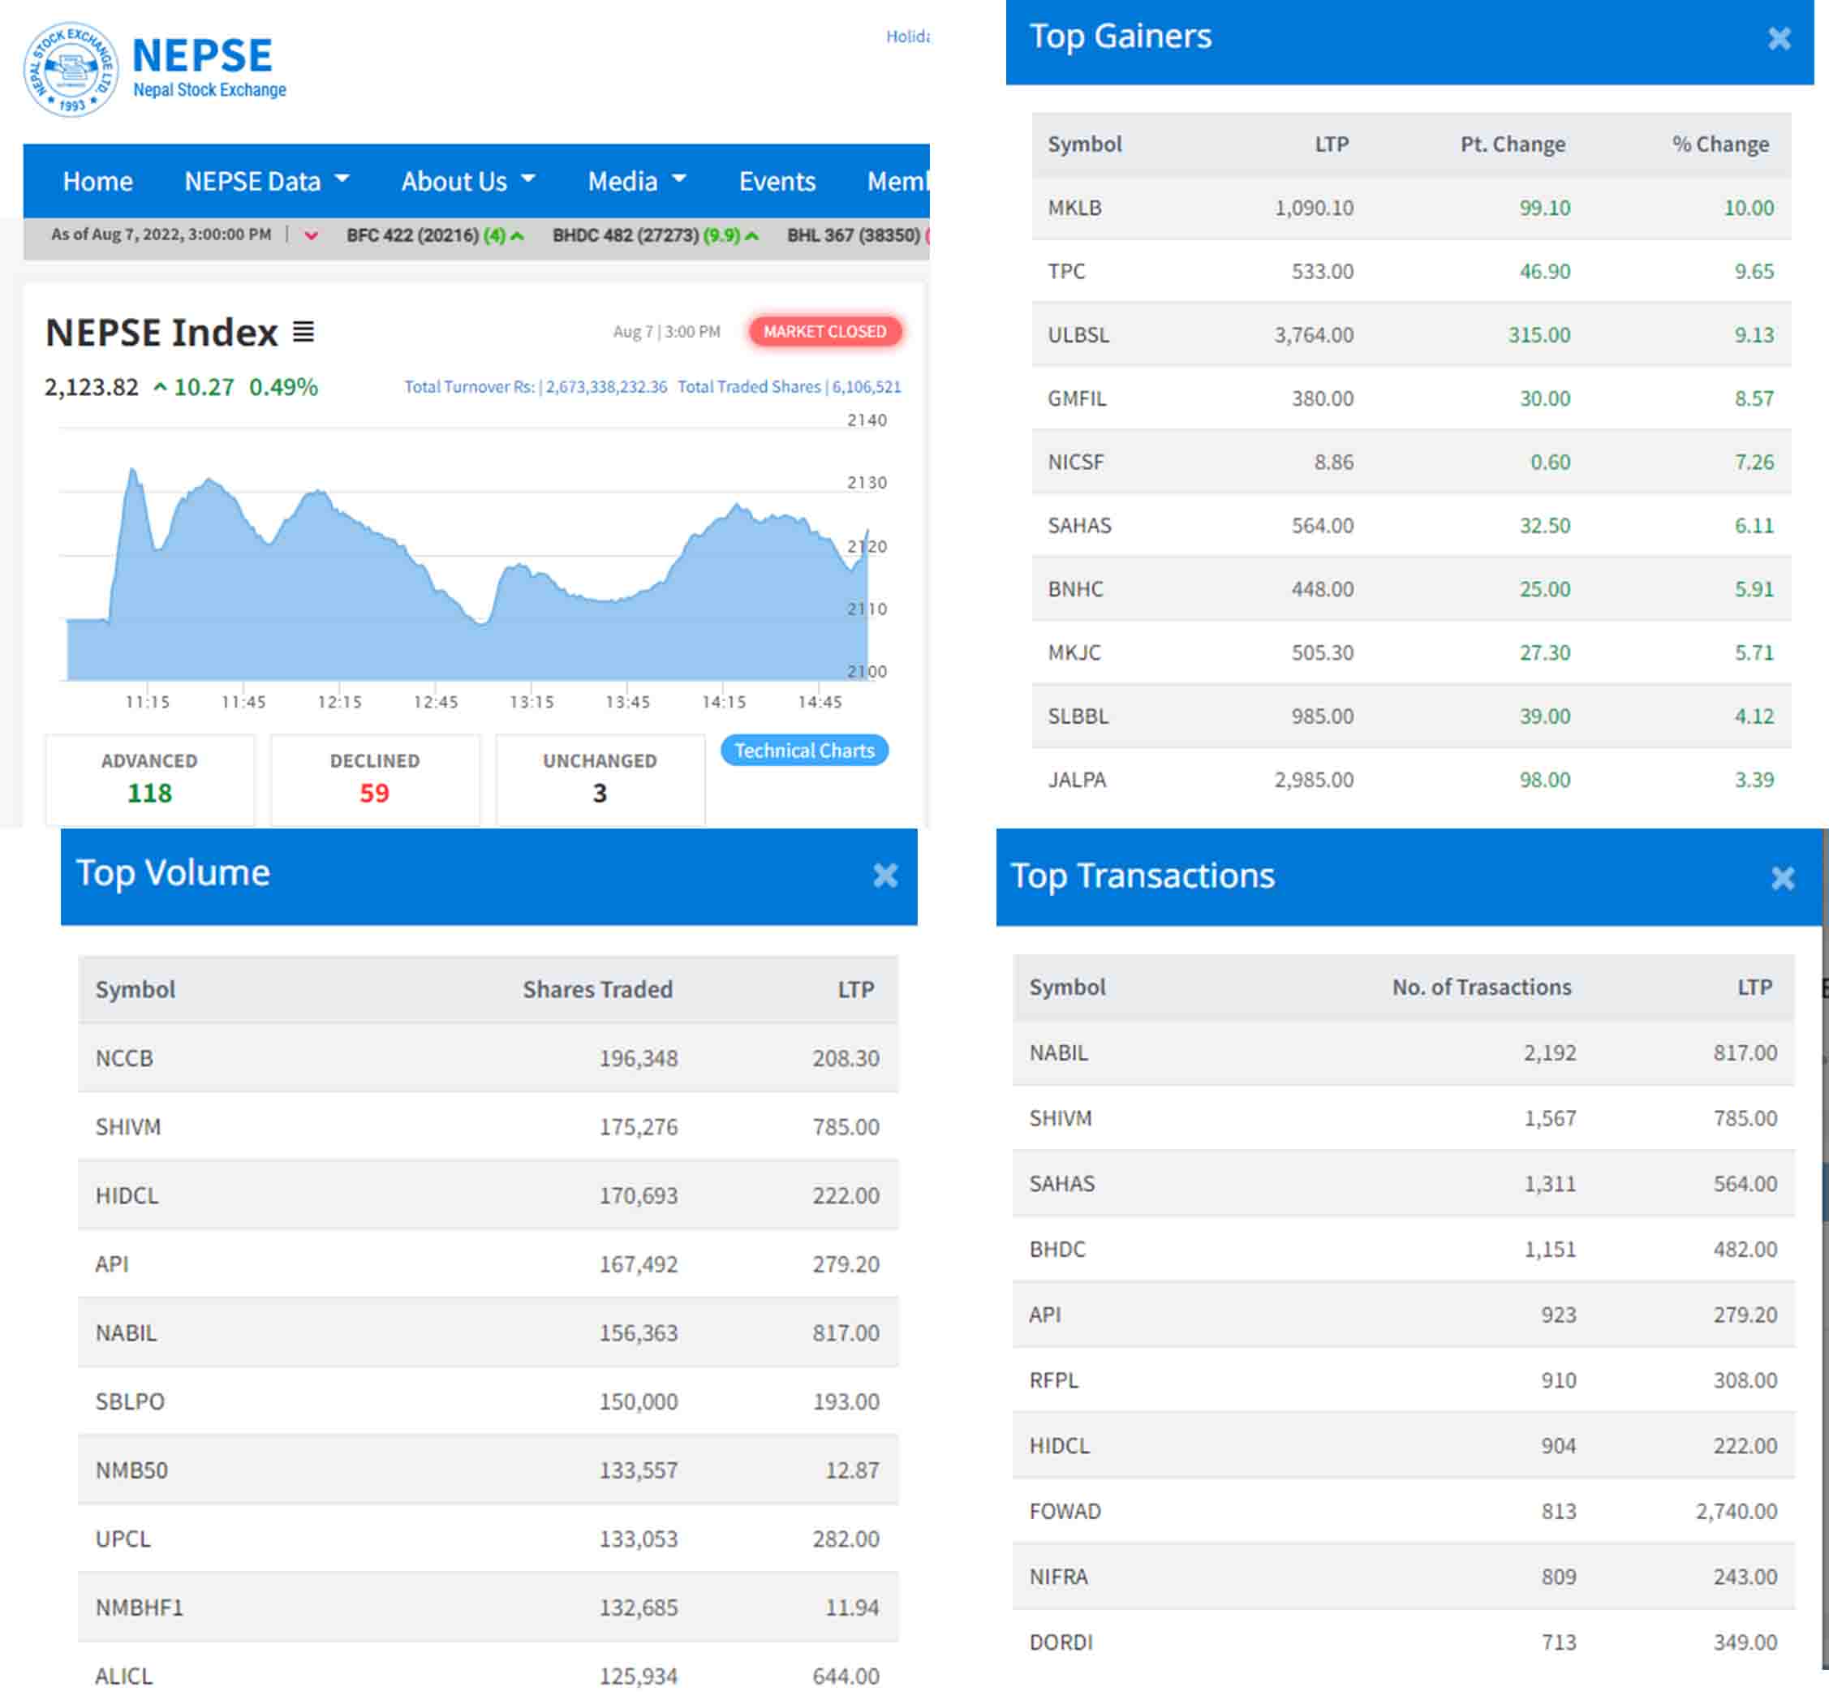Click the red ticker dropdown arrow
Image resolution: width=1829 pixels, height=1700 pixels.
coord(311,235)
